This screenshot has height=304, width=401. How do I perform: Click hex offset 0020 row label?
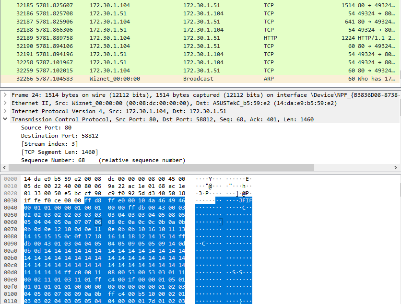(11, 193)
